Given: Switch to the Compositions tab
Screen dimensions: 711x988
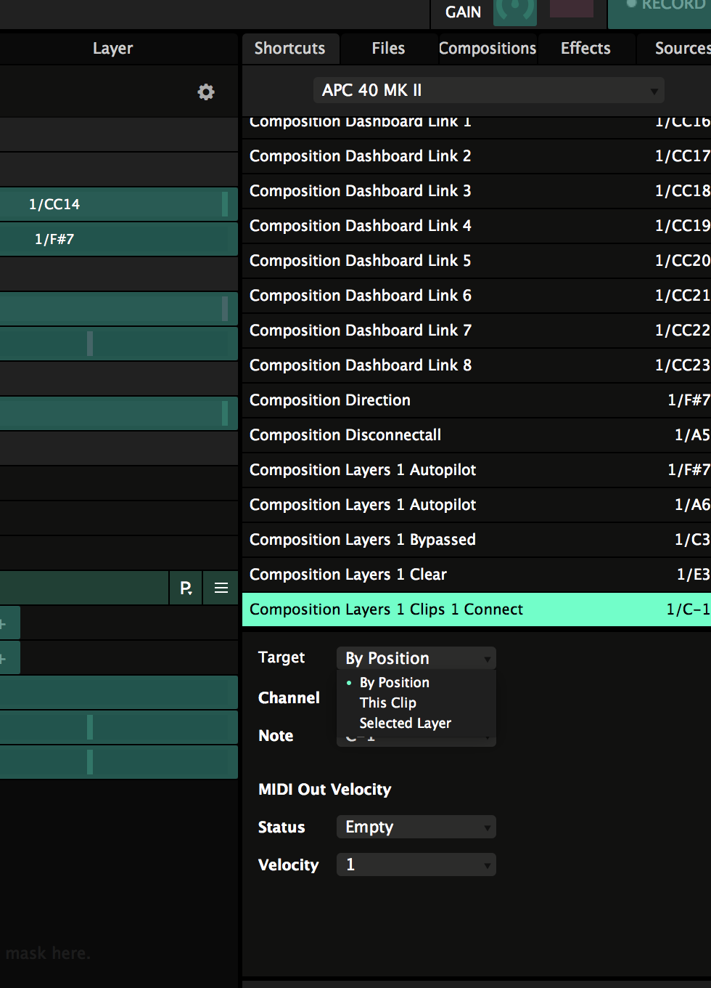Looking at the screenshot, I should 487,49.
